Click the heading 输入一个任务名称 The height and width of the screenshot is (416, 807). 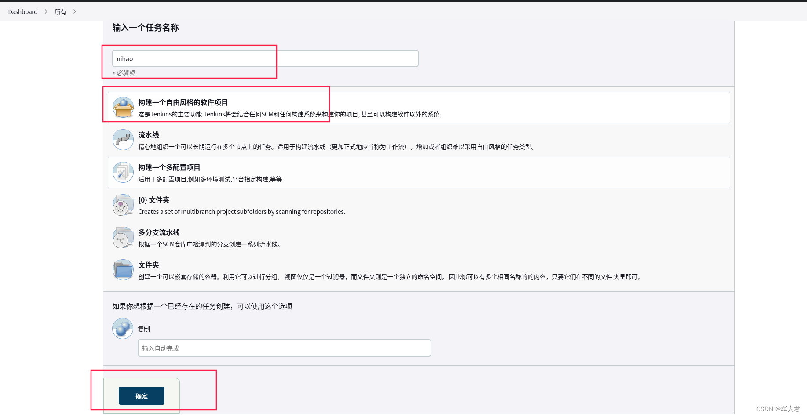146,28
